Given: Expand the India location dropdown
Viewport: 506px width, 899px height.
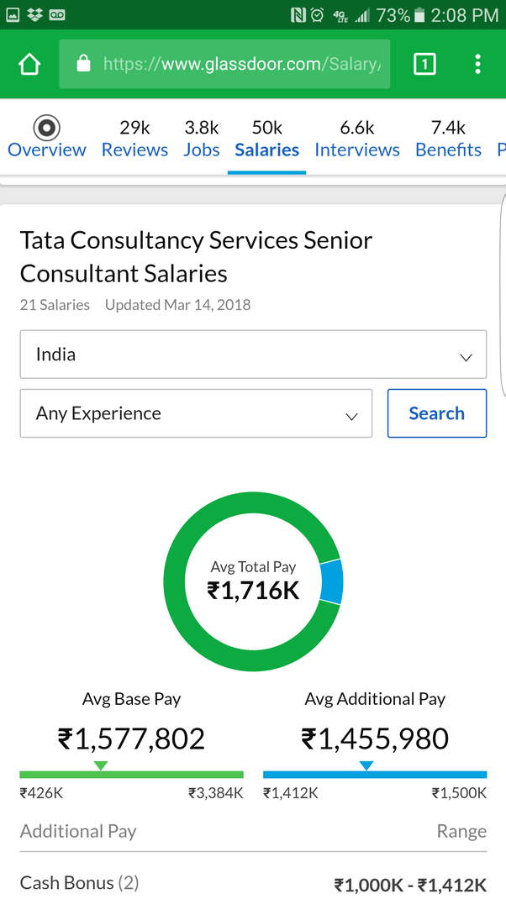Looking at the screenshot, I should pyautogui.click(x=253, y=355).
